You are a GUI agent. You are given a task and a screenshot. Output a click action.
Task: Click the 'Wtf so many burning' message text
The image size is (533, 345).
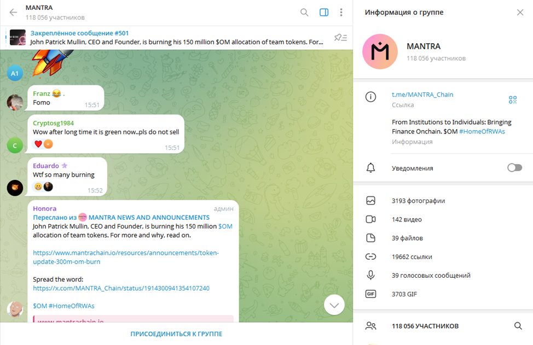pyautogui.click(x=64, y=174)
